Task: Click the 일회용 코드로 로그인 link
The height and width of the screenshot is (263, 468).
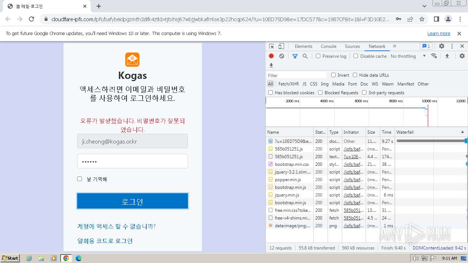Action: click(105, 241)
